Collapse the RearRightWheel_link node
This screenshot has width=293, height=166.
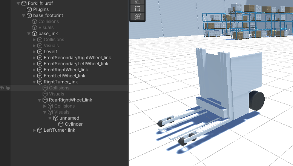[40, 100]
